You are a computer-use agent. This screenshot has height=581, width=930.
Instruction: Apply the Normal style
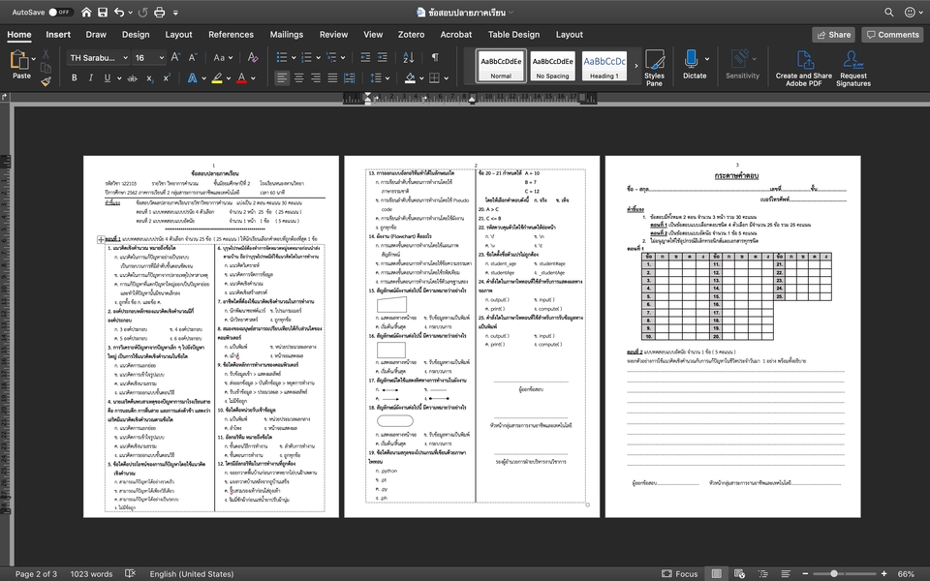click(x=501, y=66)
